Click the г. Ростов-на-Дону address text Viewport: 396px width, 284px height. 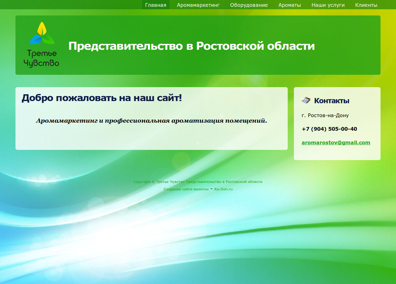click(325, 116)
